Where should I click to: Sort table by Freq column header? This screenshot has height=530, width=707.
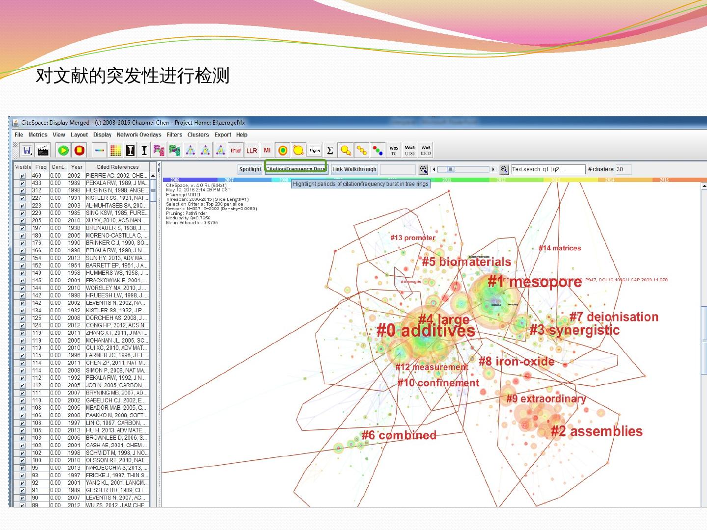tap(41, 167)
